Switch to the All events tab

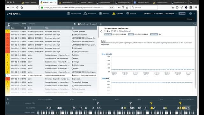click(9, 24)
